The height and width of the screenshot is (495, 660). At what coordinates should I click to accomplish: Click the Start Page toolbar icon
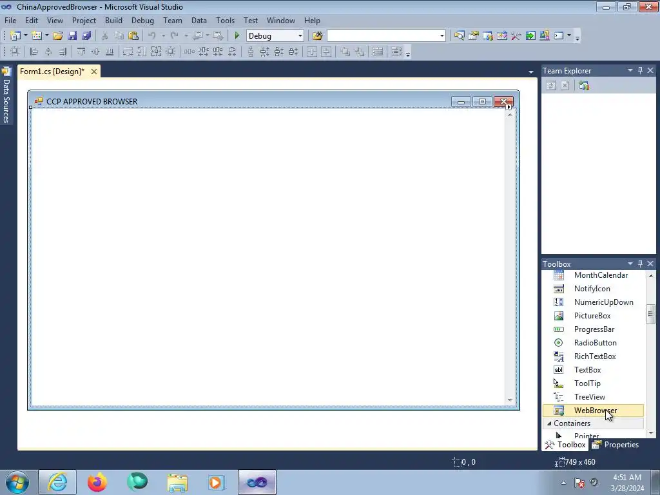(x=530, y=36)
